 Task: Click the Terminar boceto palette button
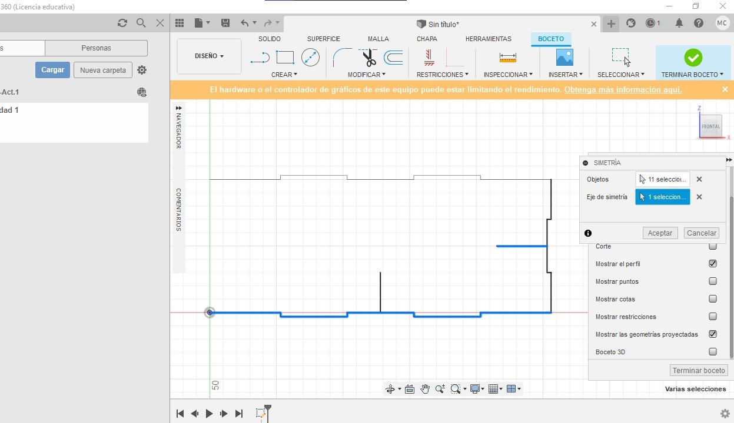tap(699, 371)
